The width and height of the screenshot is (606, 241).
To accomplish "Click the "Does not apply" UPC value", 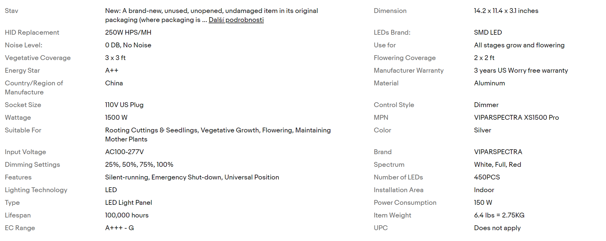I will point(497,228).
